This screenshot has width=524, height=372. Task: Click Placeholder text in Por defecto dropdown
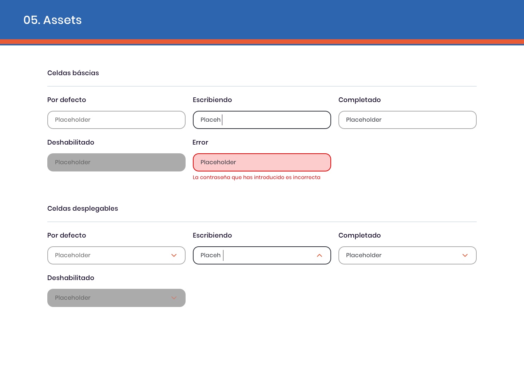point(73,255)
